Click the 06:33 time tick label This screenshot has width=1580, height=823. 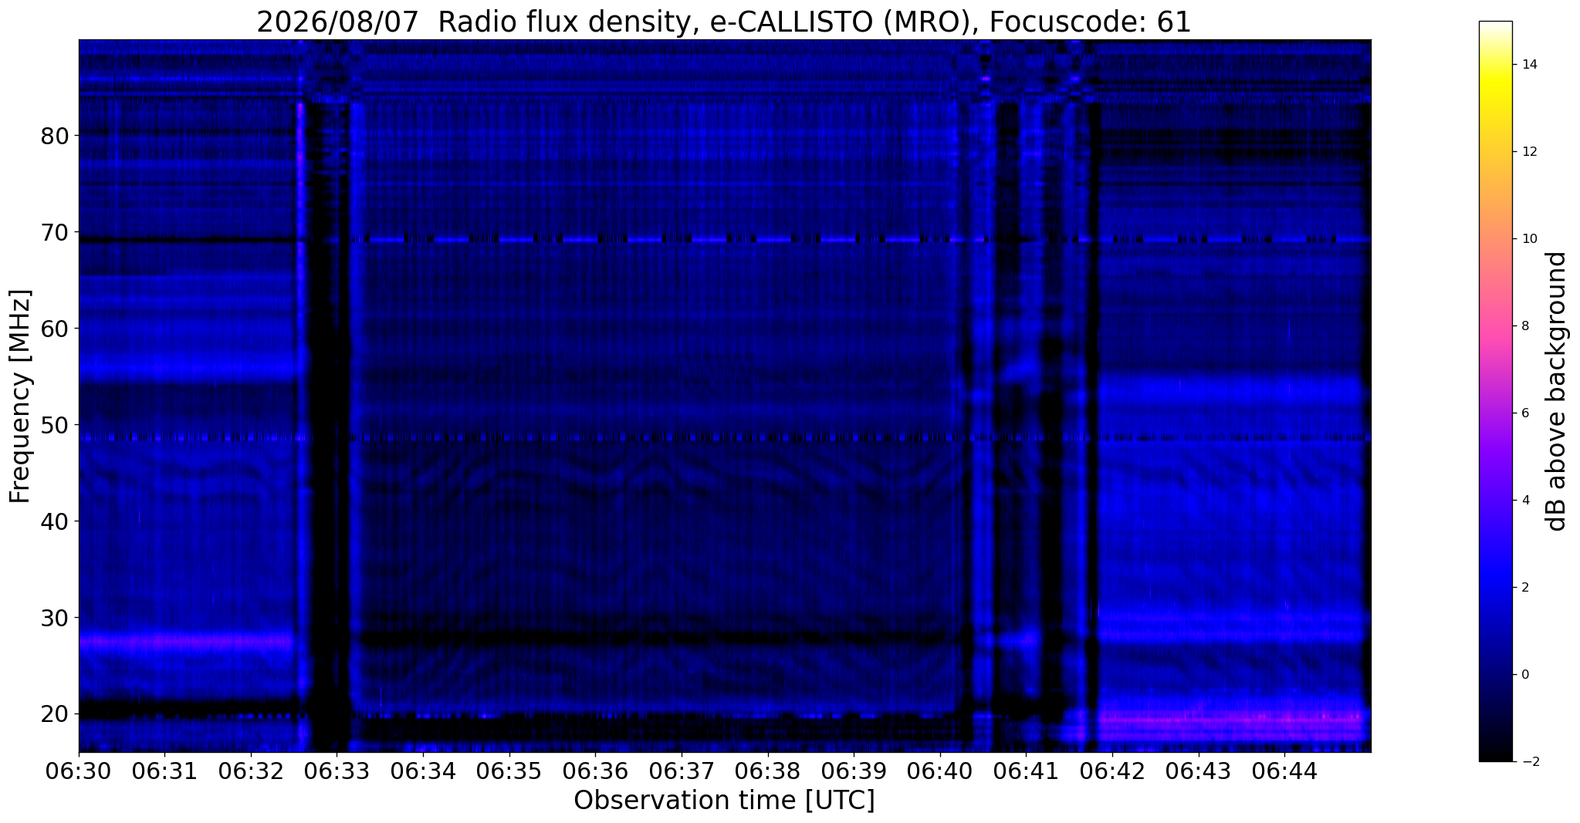337,770
